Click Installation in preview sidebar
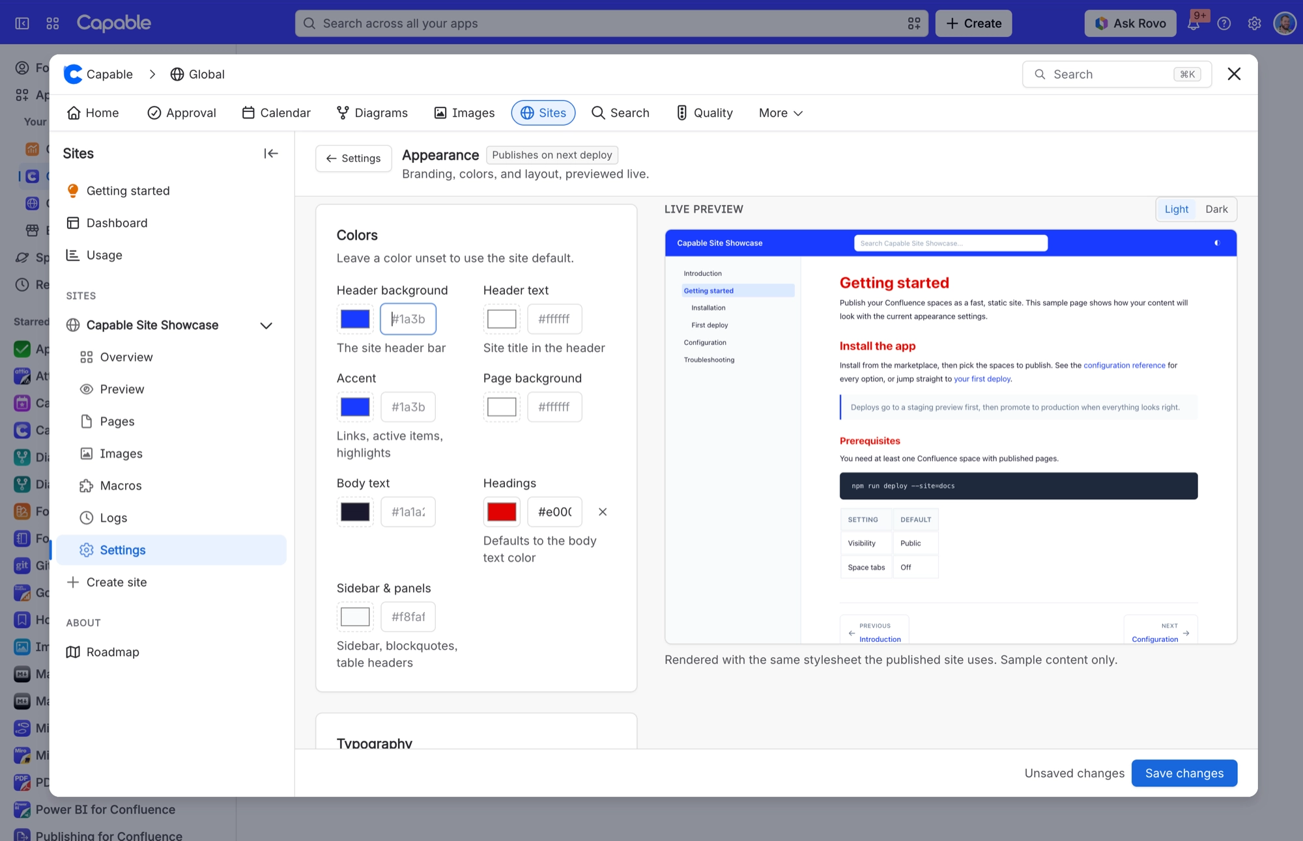The image size is (1303, 841). coord(708,308)
